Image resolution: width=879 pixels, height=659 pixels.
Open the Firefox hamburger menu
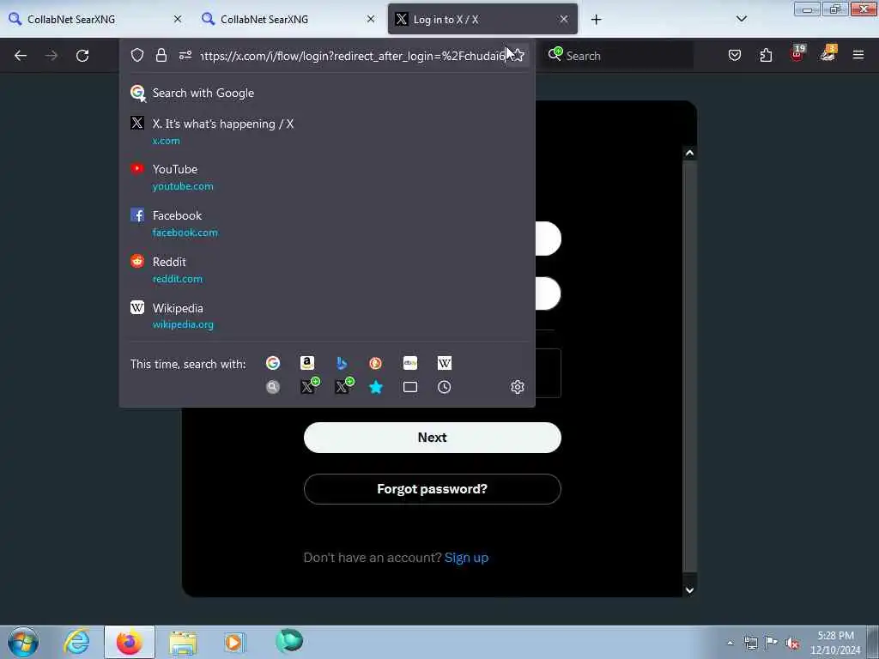[858, 55]
